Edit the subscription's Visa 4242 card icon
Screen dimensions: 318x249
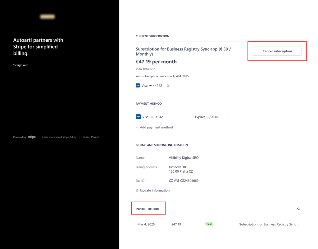[168, 86]
